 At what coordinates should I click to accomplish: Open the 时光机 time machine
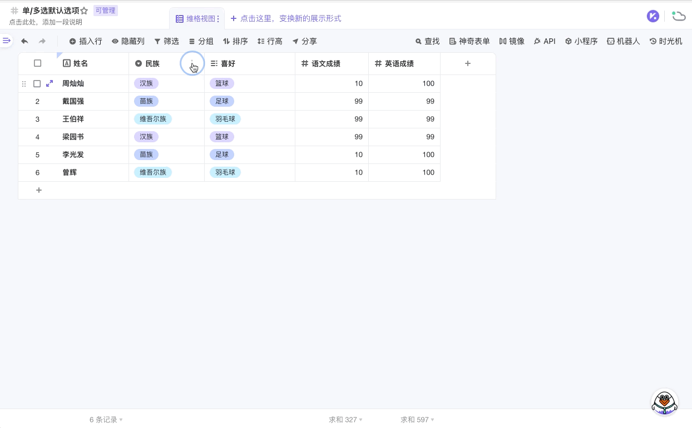coord(666,41)
